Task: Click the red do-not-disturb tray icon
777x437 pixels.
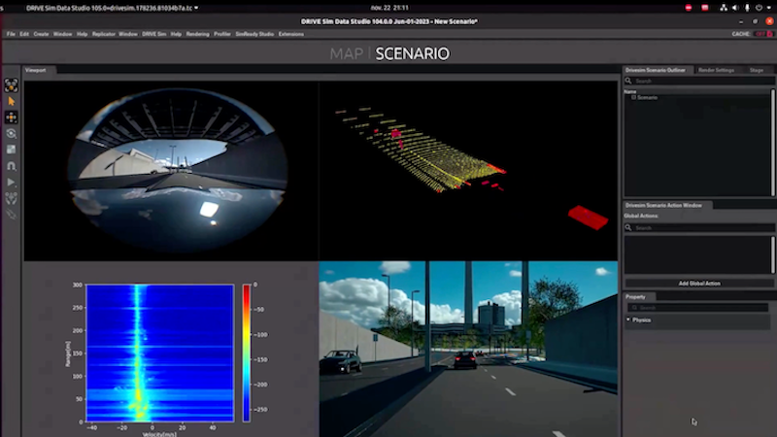Action: click(x=689, y=8)
